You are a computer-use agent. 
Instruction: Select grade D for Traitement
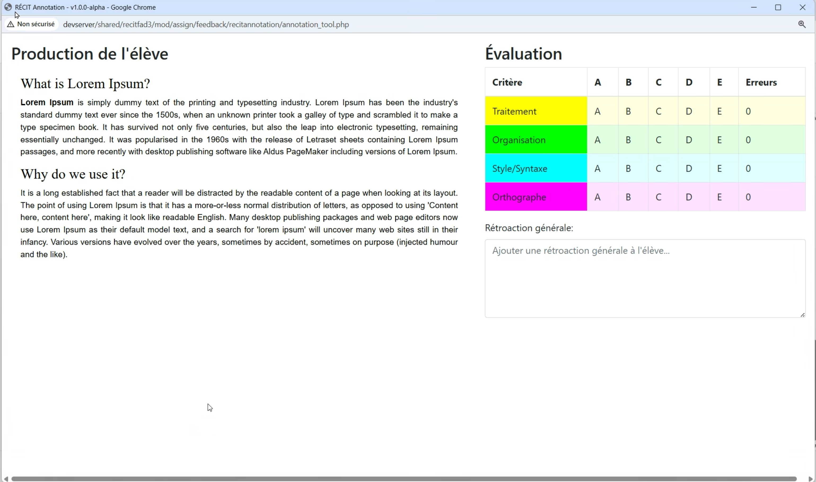(689, 111)
